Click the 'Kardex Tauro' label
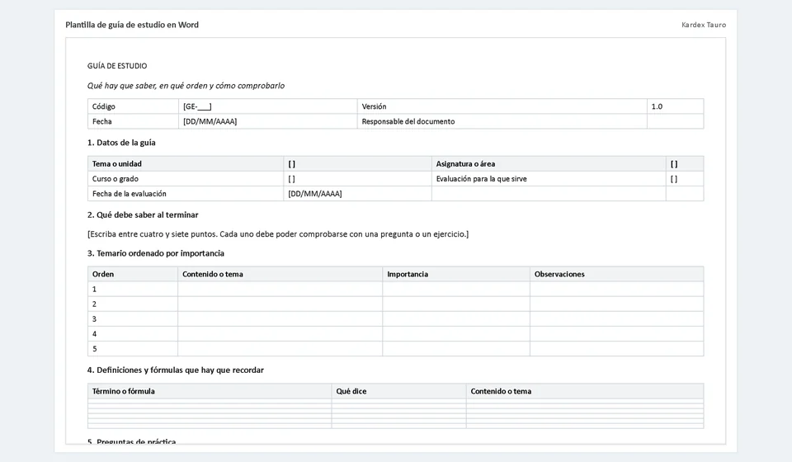This screenshot has height=462, width=792. pyautogui.click(x=704, y=25)
